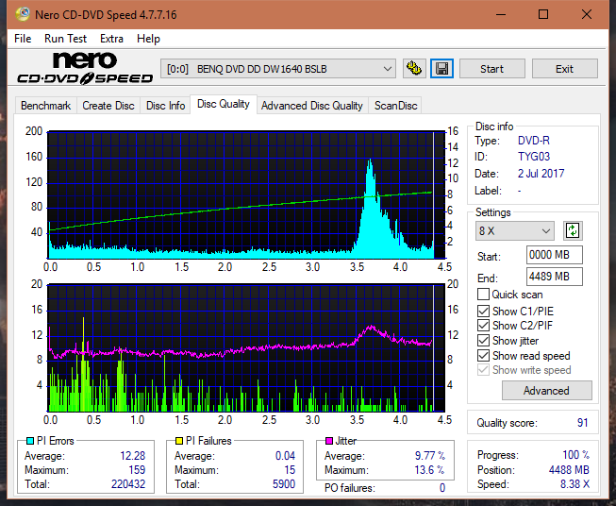Minimize the Nero CD-DVD Speed window
Screen dimensions: 616x506
coord(501,14)
